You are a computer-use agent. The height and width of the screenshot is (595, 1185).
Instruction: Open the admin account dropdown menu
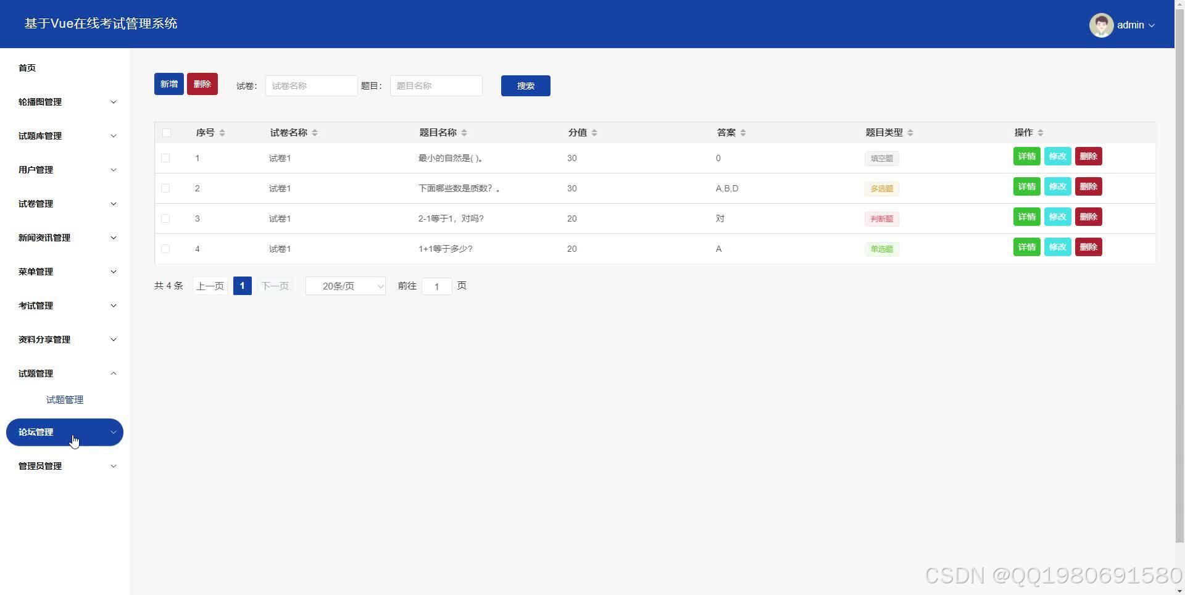pos(1134,25)
